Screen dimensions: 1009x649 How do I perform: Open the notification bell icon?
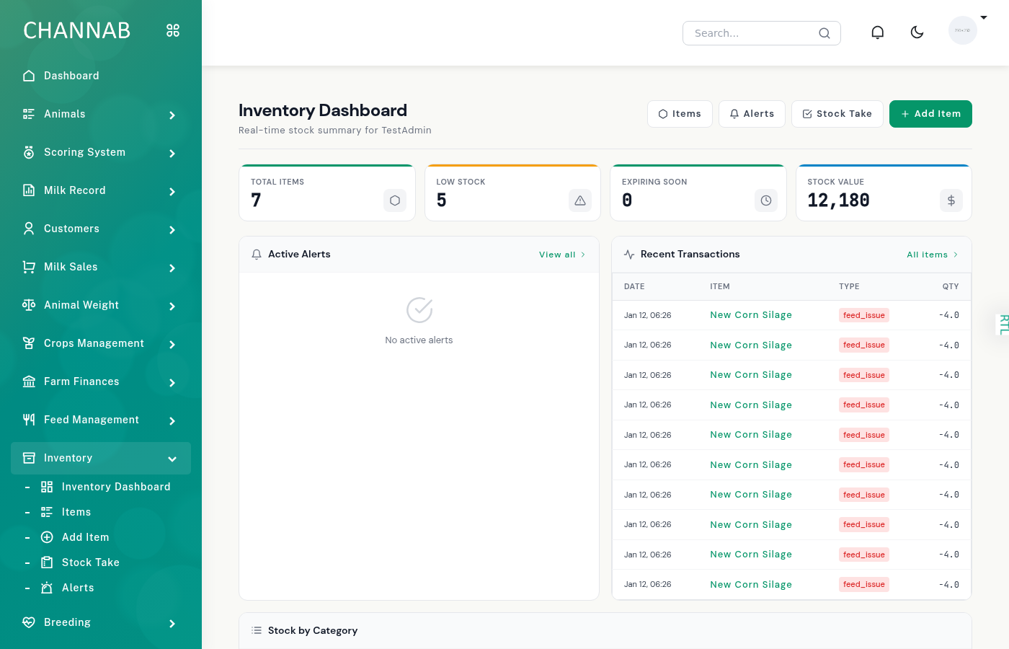coord(877,32)
